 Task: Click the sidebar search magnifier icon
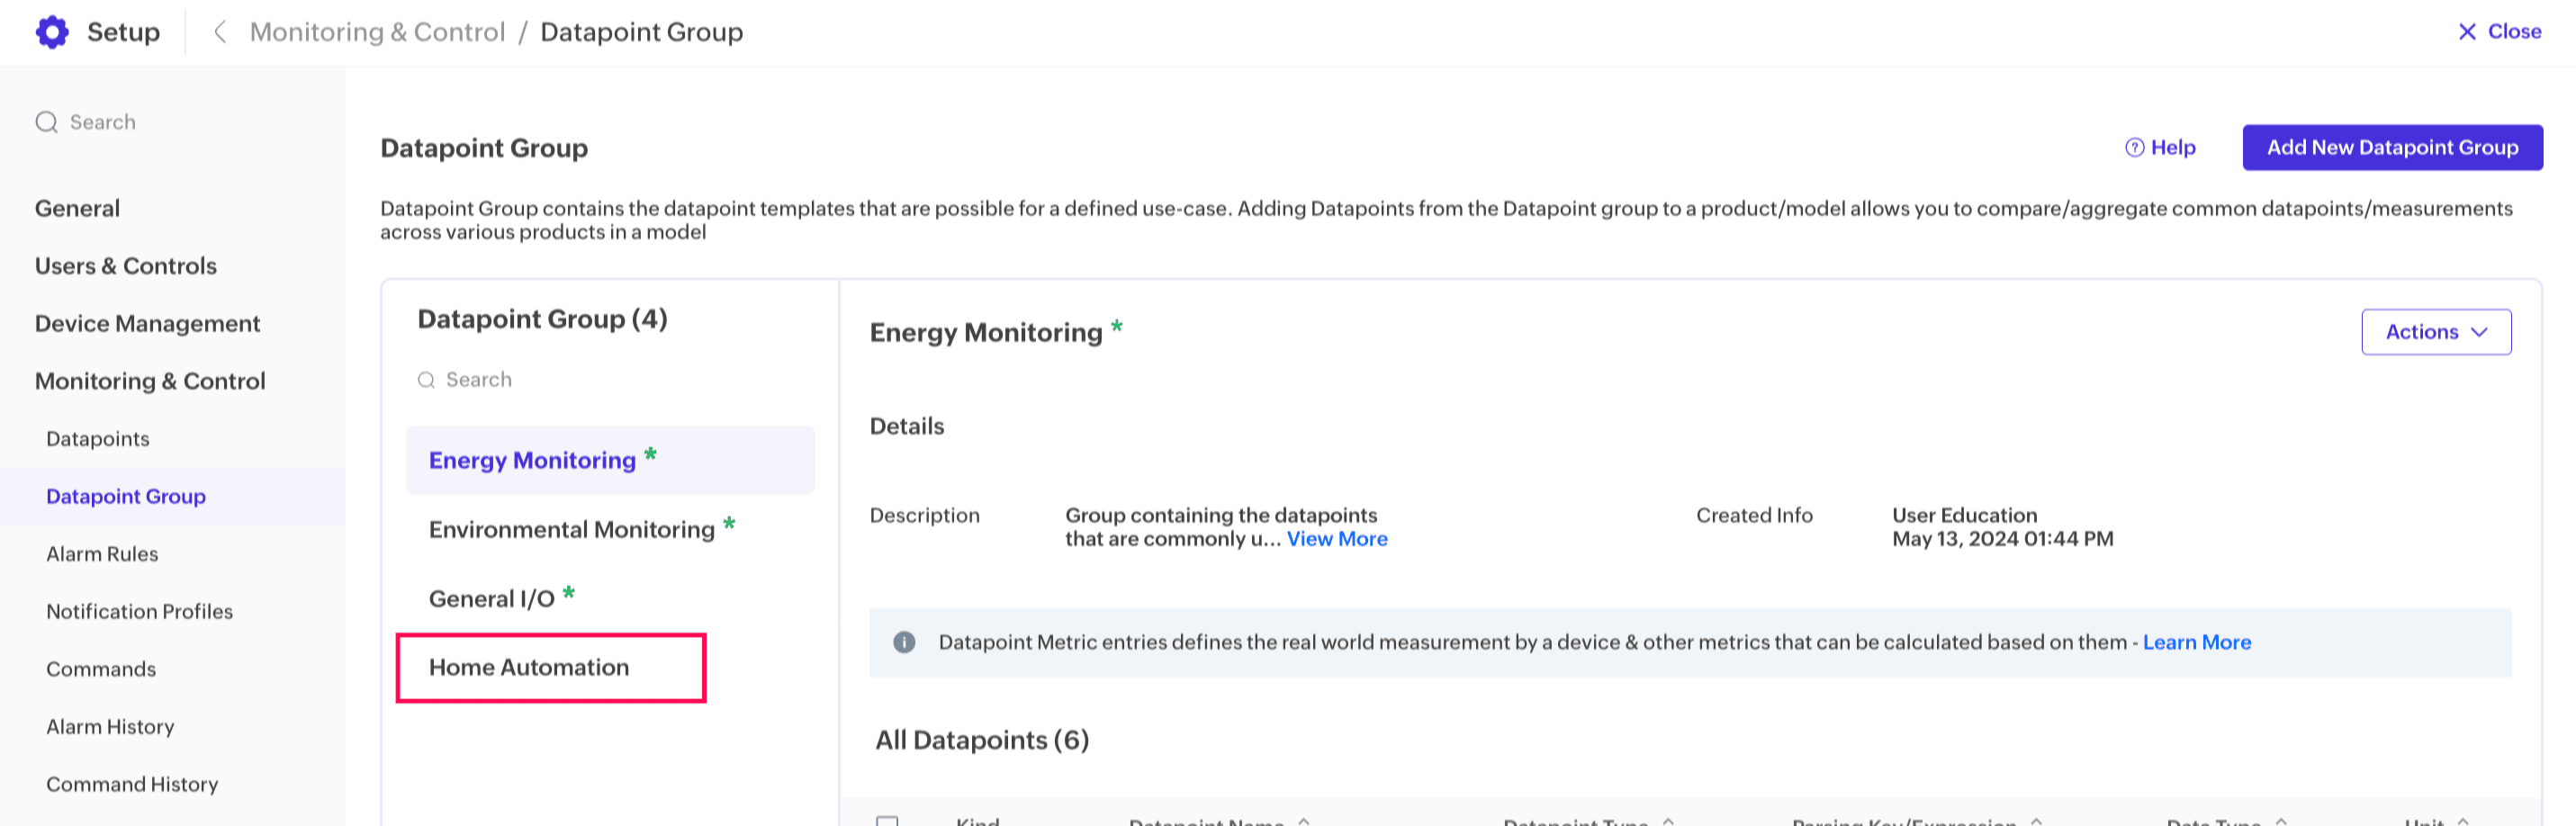click(x=46, y=122)
